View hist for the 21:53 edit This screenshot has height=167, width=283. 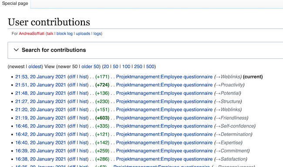[x=83, y=77]
